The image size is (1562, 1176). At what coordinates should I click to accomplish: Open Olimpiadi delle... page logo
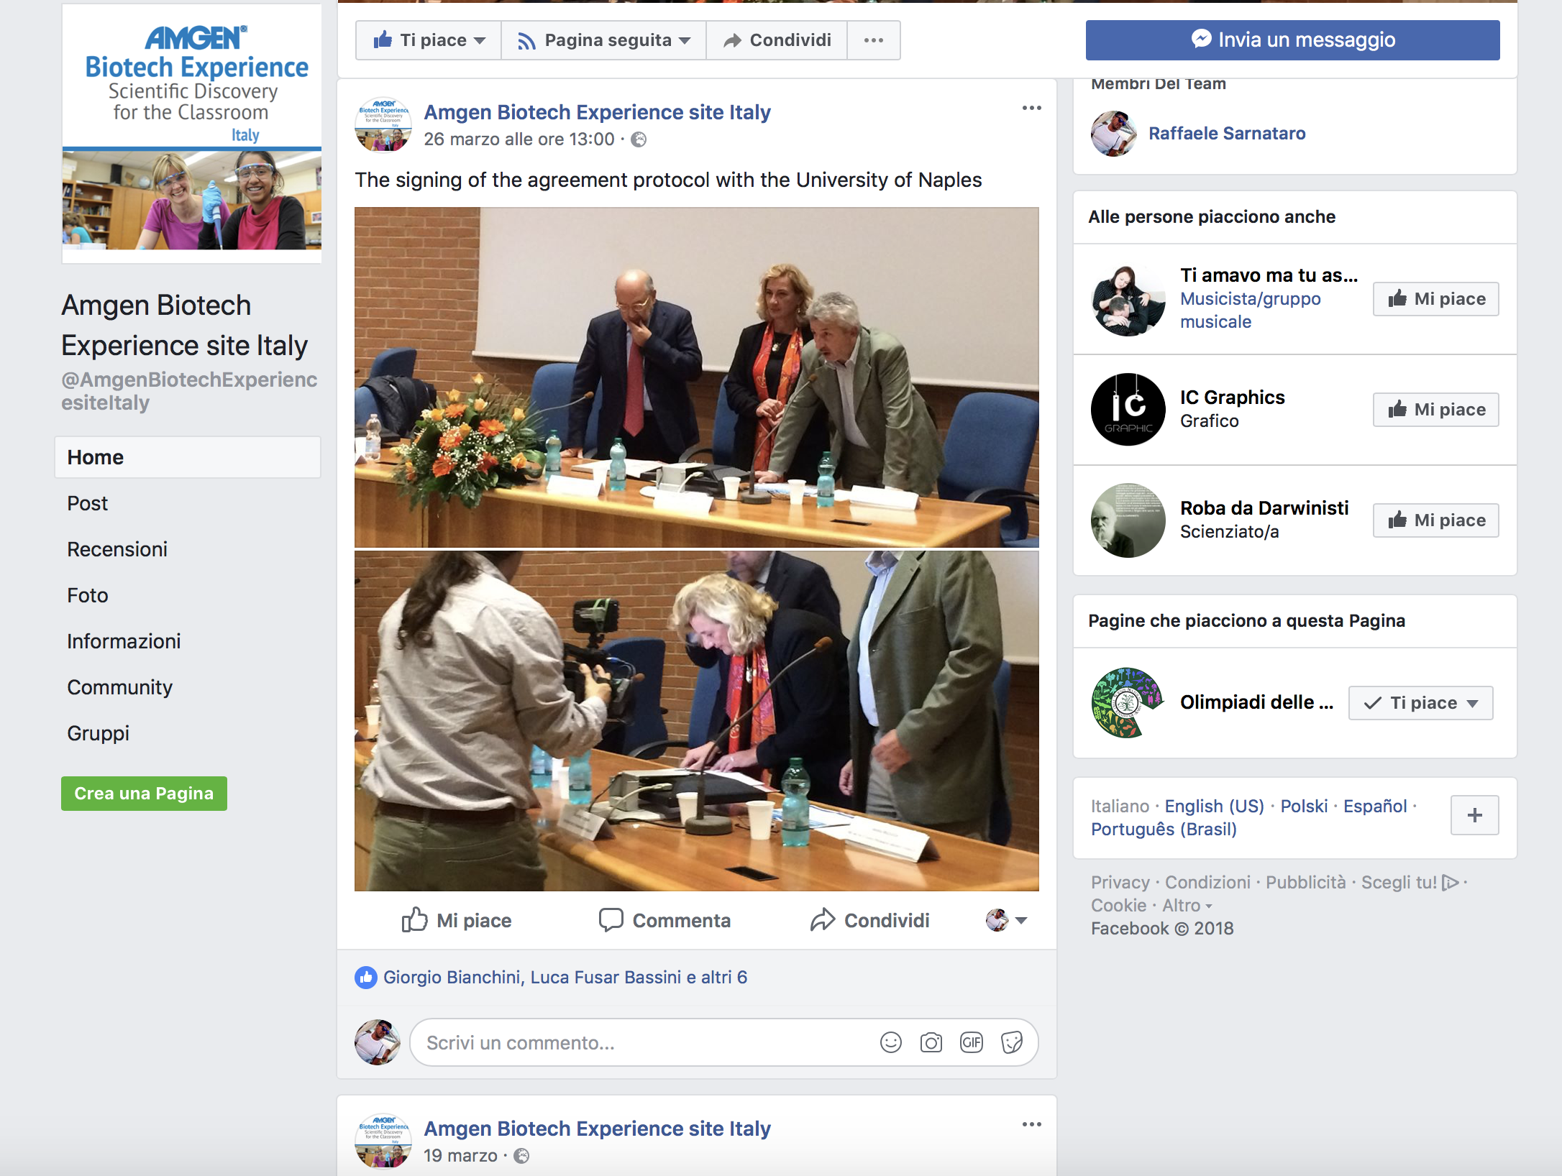[x=1128, y=702]
